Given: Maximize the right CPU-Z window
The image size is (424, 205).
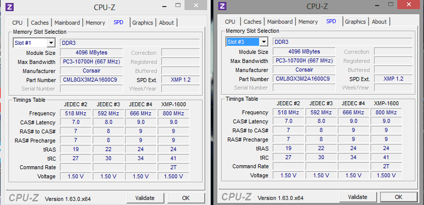Looking at the screenshot, I should (391, 4).
